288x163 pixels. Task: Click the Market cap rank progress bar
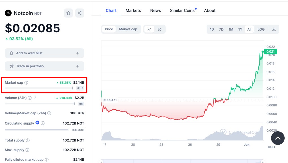tap(39, 88)
